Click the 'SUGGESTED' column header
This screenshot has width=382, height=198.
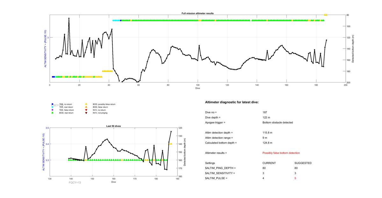[x=303, y=163]
